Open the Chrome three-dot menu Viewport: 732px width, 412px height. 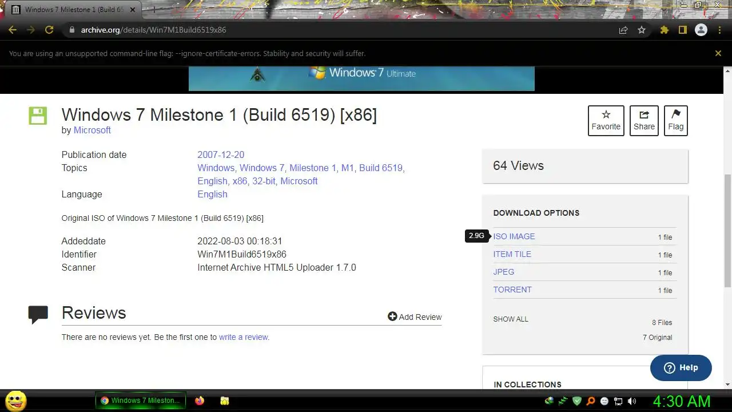point(719,30)
